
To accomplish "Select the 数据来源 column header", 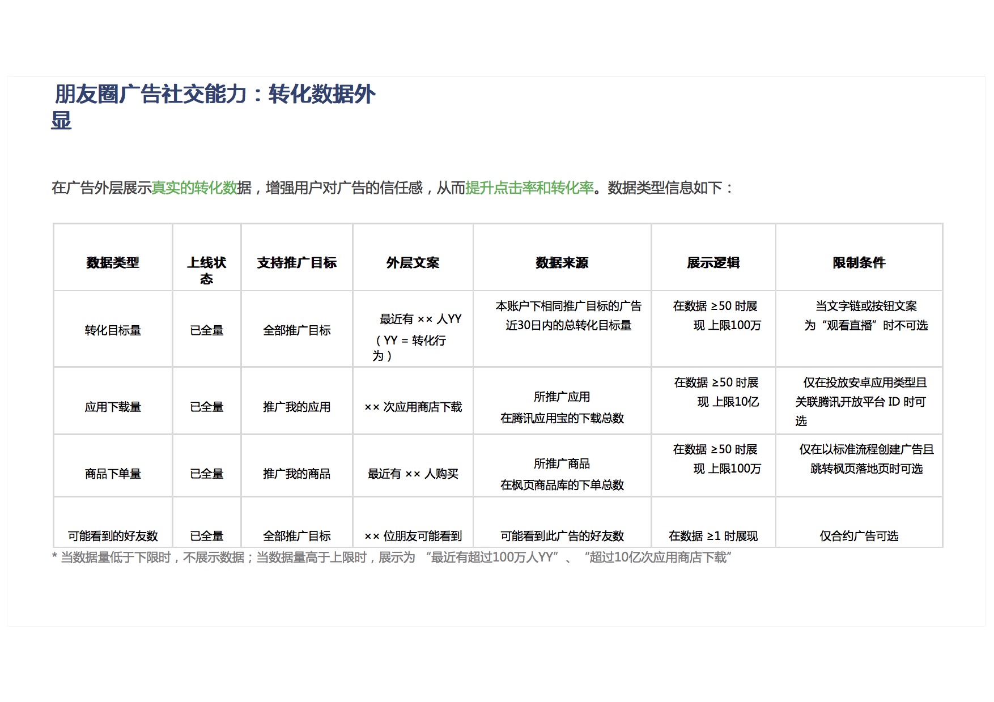I will [x=562, y=263].
